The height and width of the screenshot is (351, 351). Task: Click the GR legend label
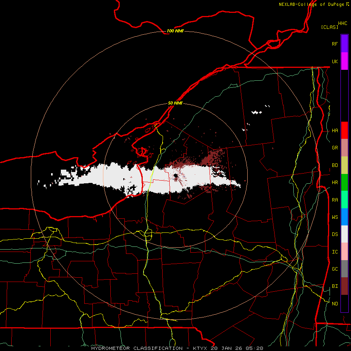335,148
